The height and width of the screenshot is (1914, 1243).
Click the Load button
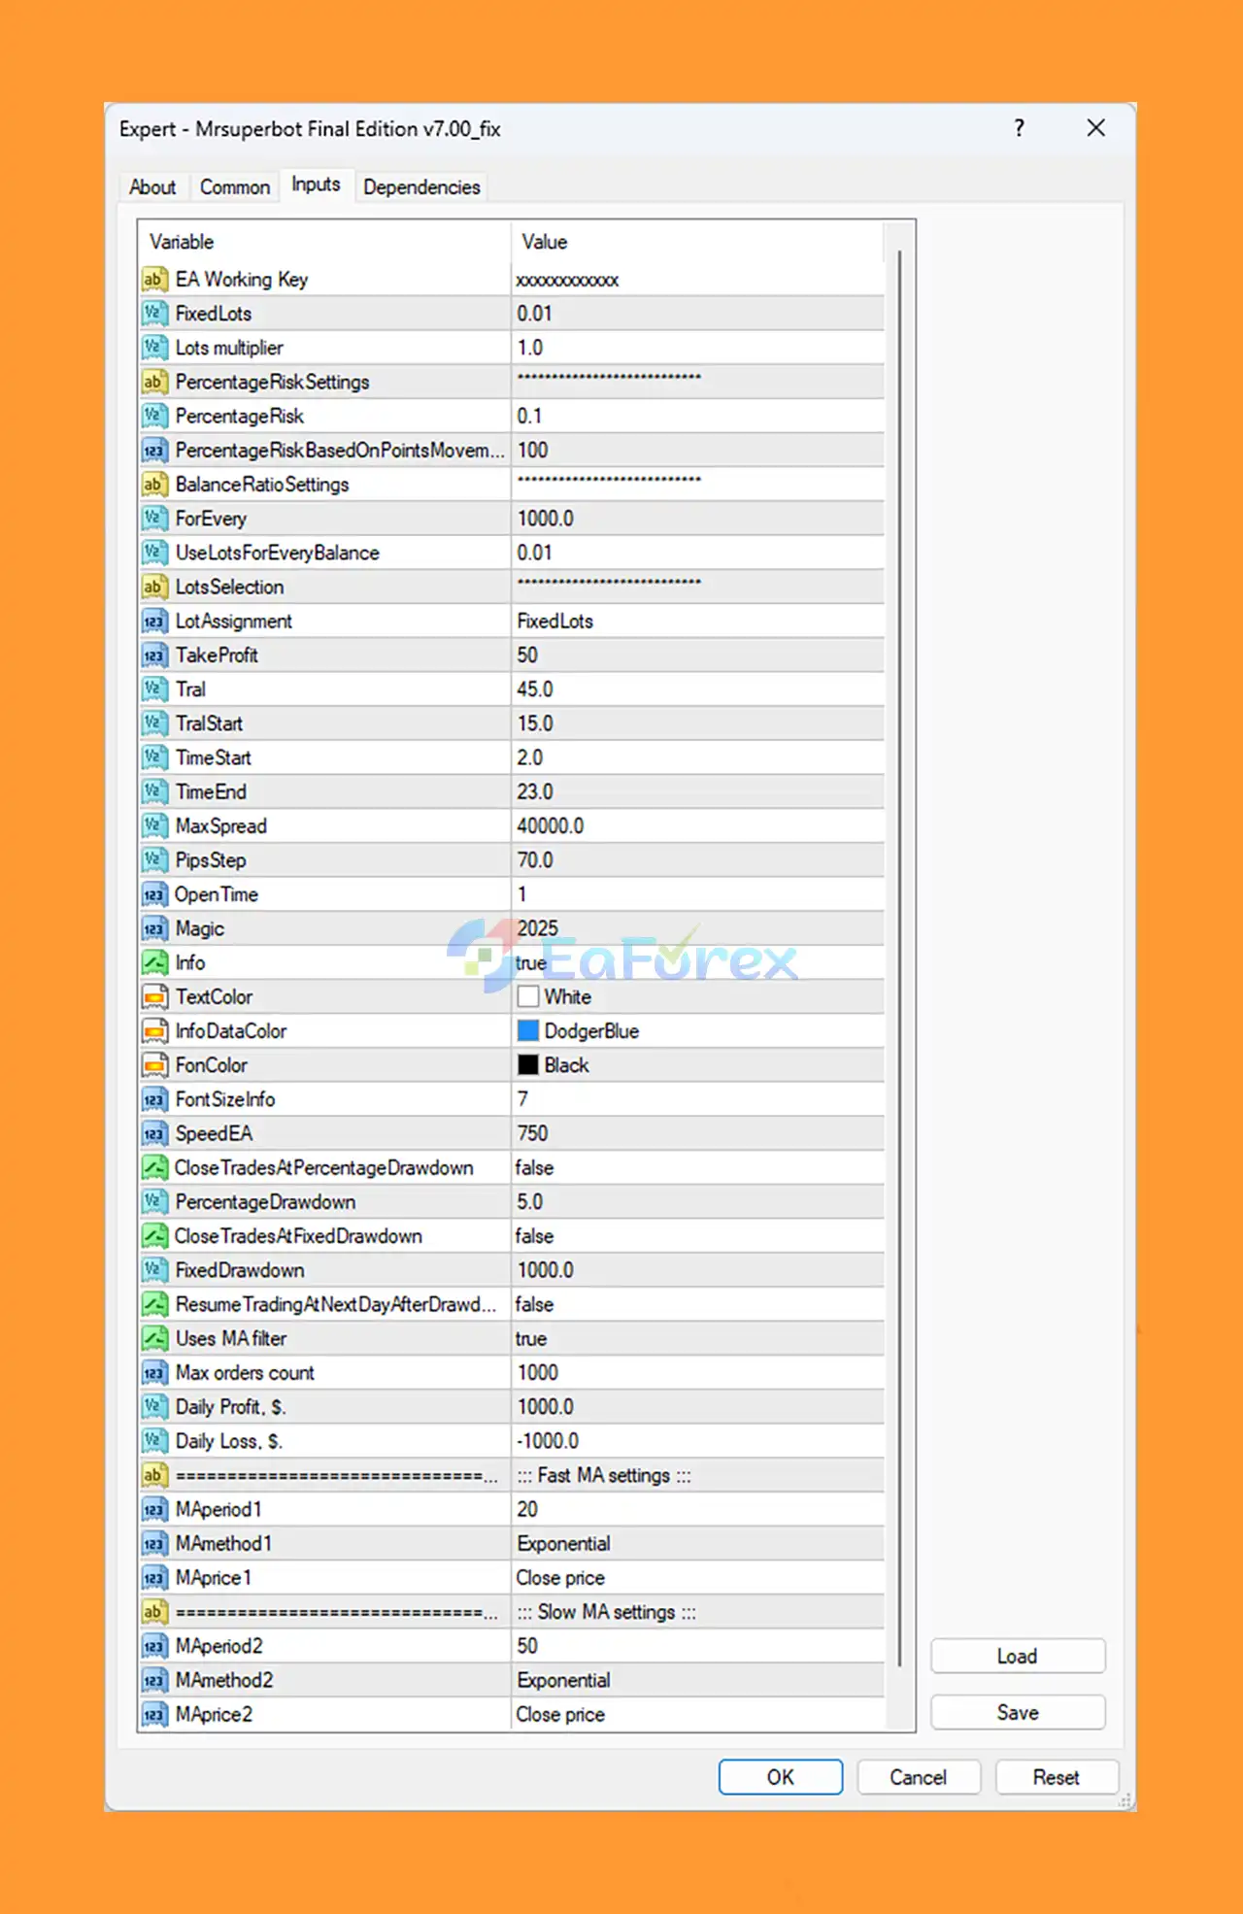click(x=1018, y=1656)
